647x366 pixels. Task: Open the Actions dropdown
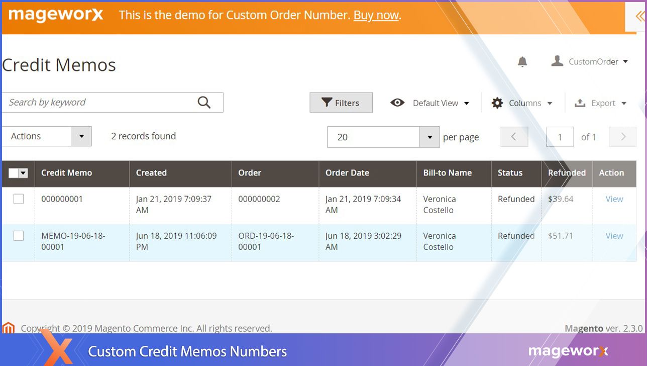pyautogui.click(x=47, y=136)
